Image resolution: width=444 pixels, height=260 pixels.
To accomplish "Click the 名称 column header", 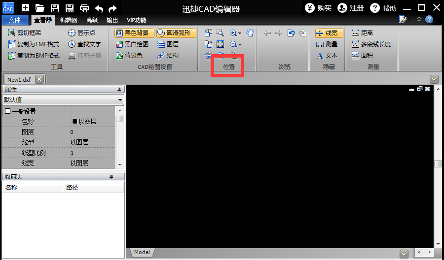I will tap(32, 187).
